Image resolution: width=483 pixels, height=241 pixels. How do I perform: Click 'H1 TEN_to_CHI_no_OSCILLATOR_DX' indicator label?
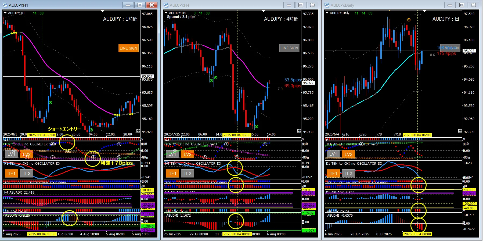pyautogui.click(x=32, y=164)
